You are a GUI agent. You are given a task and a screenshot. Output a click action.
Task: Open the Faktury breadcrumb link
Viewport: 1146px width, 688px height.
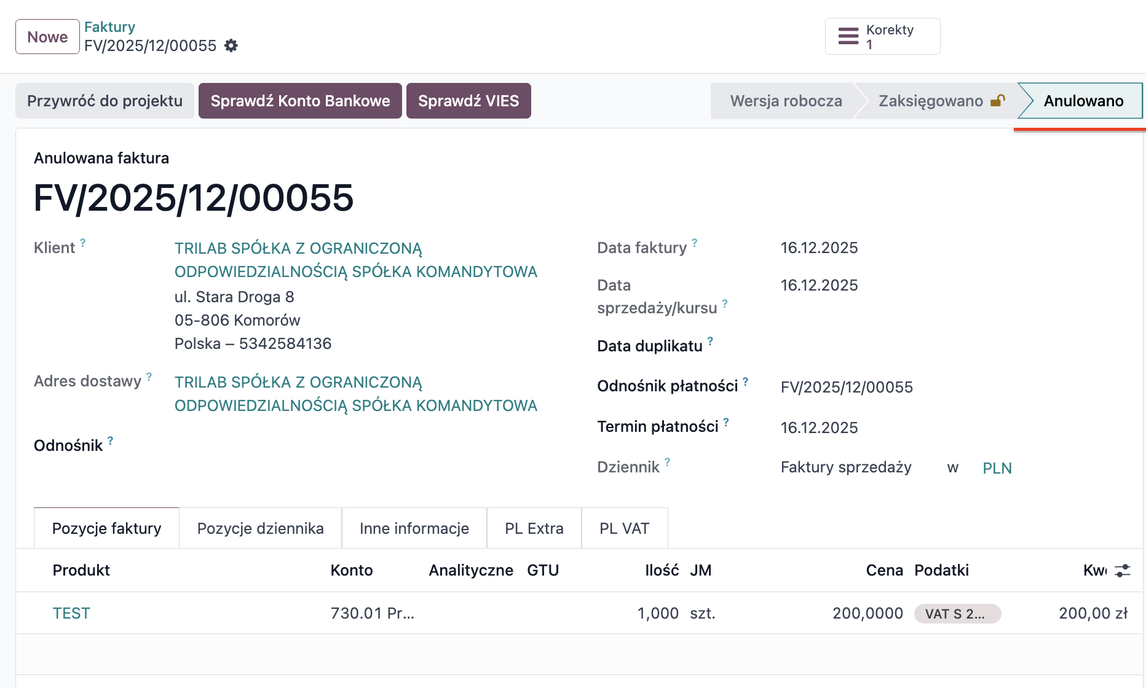109,27
